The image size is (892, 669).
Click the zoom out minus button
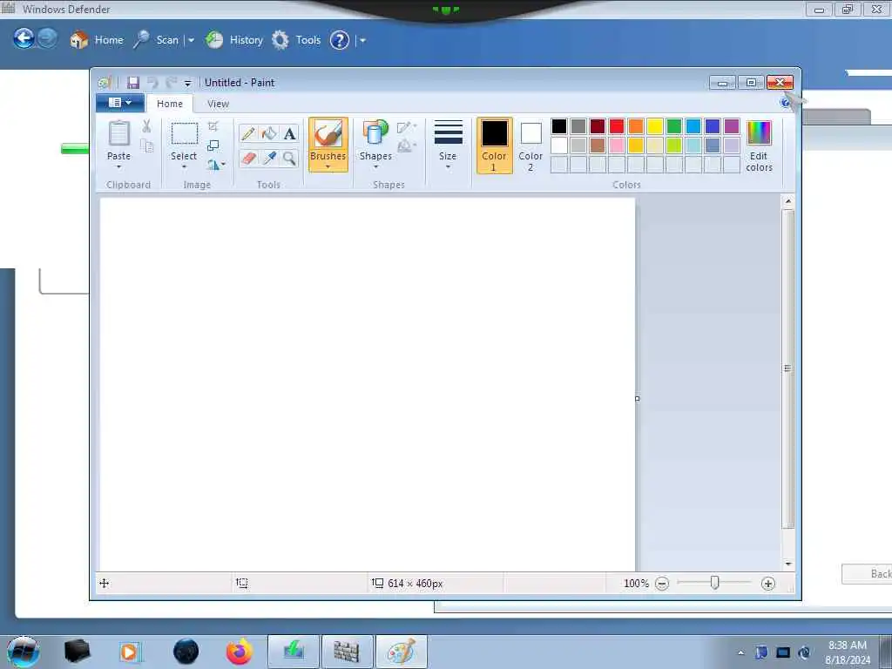click(662, 584)
